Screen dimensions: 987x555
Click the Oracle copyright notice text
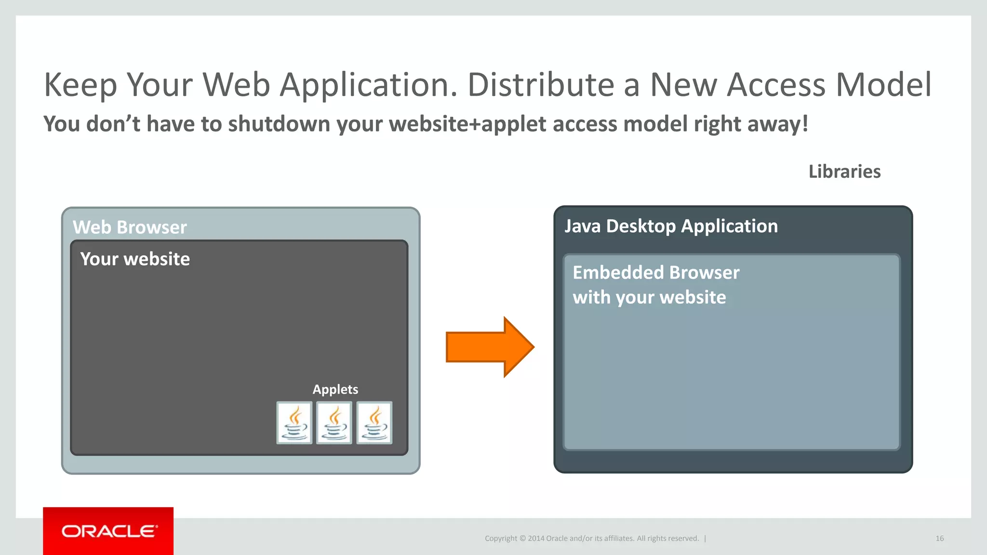[x=591, y=538]
